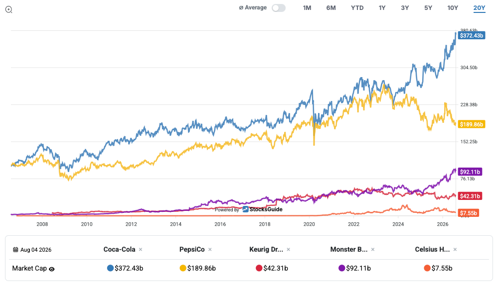Remove Celsius Holdings from comparison

coord(455,249)
